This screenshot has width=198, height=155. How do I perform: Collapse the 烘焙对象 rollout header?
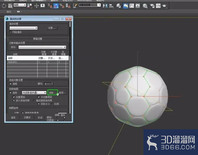point(38,39)
